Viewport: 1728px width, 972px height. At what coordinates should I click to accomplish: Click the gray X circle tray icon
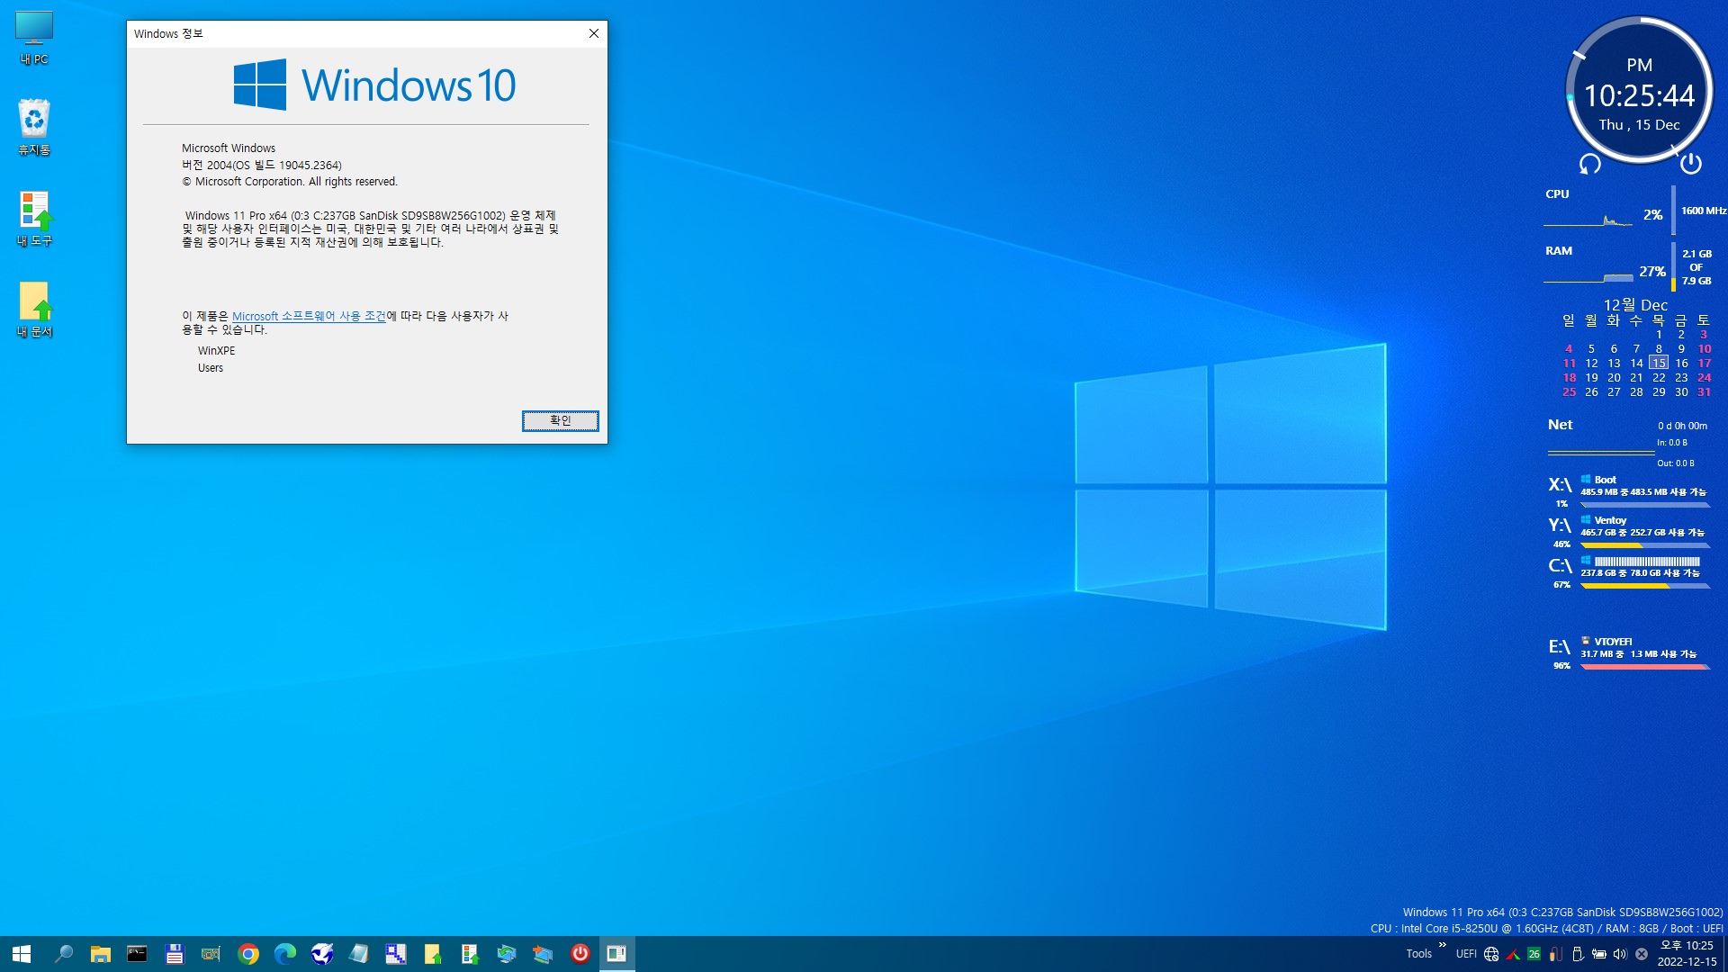pyautogui.click(x=1642, y=954)
